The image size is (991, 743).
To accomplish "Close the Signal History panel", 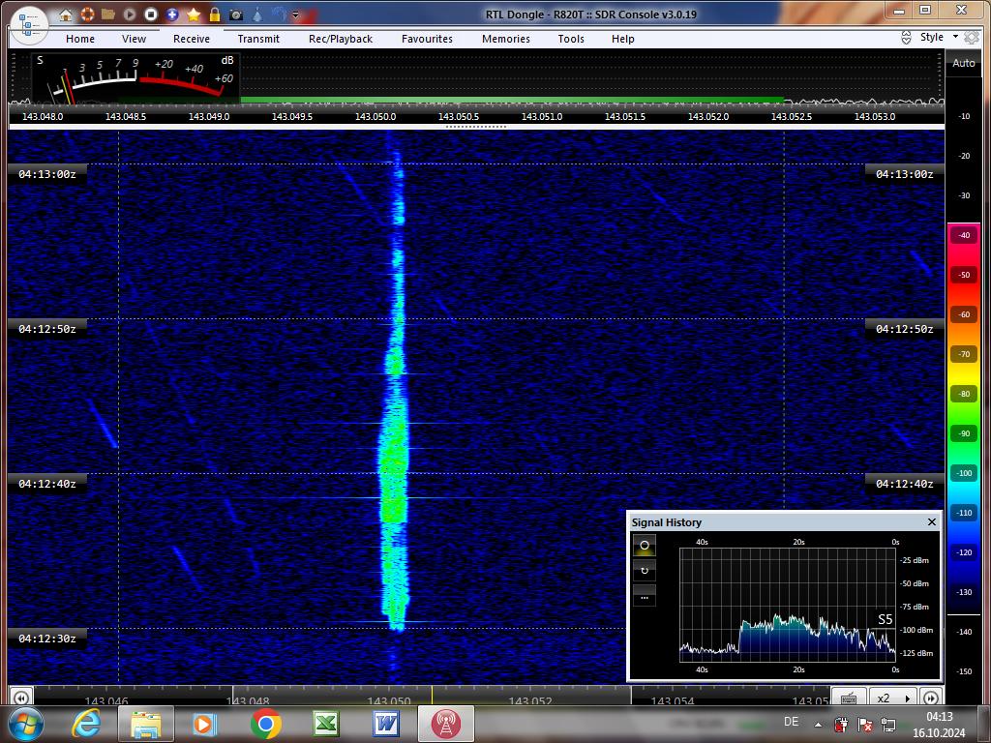I will pyautogui.click(x=932, y=521).
